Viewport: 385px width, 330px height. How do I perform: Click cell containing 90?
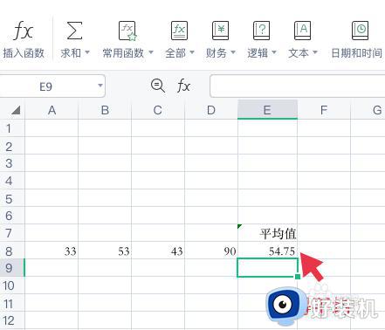211,251
